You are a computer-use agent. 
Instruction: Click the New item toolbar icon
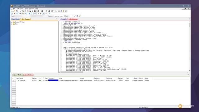17,11
